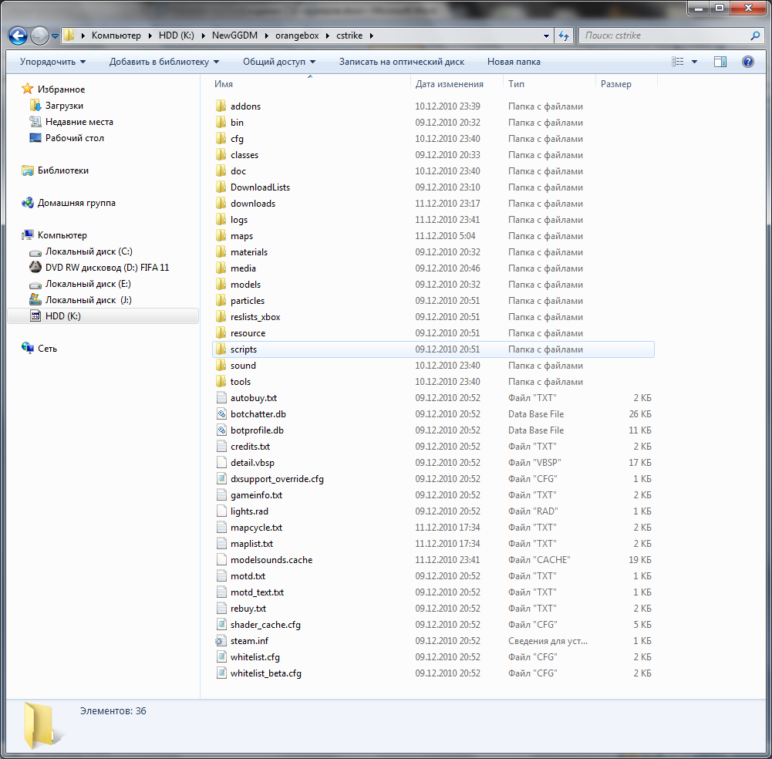Select the 'whitelist_beta.cfg' file icon
772x759 pixels.
point(221,673)
